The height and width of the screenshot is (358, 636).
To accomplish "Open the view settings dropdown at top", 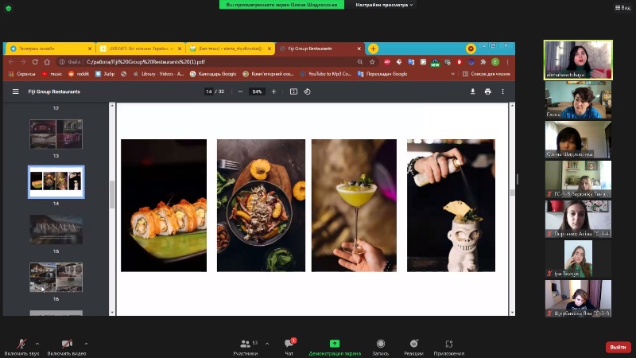I will (x=384, y=5).
